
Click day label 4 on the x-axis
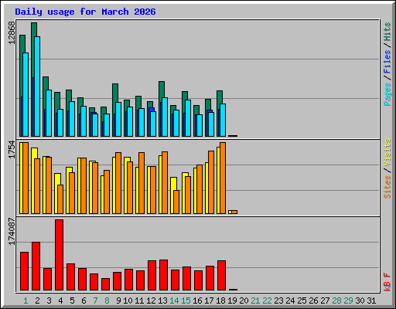click(x=60, y=301)
